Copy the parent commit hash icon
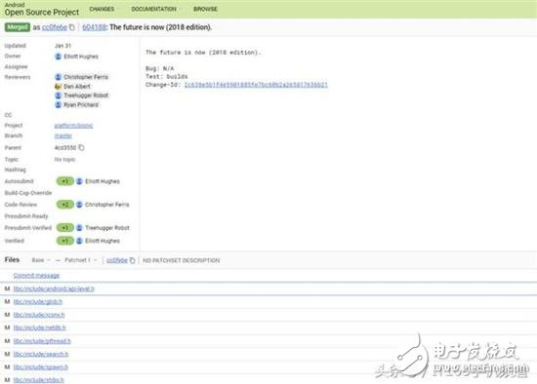 point(81,148)
